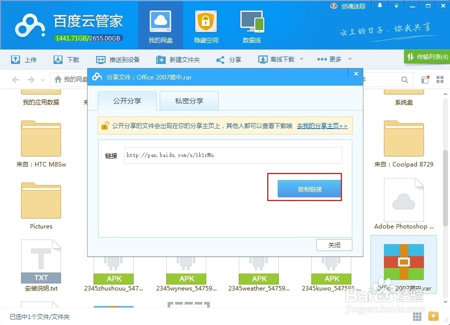
Task: Open the 数据线 section
Action: (x=252, y=26)
